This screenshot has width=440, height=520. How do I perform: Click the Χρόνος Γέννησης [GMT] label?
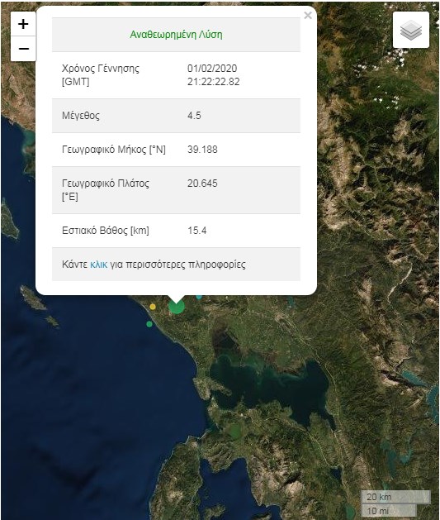(x=101, y=75)
